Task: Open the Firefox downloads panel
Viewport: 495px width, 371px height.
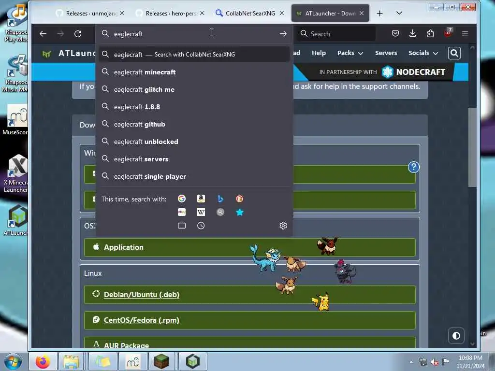Action: pos(413,33)
